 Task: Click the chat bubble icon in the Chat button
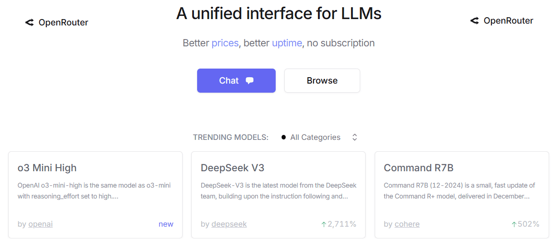coord(249,80)
